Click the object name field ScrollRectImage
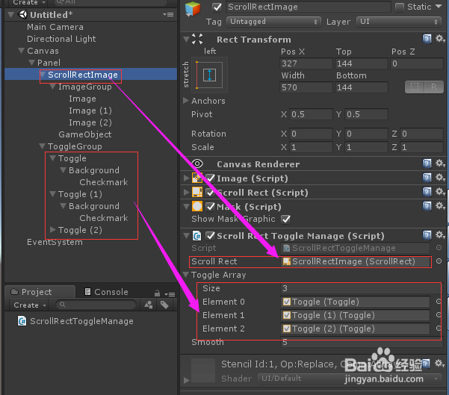449x395 pixels. click(309, 7)
